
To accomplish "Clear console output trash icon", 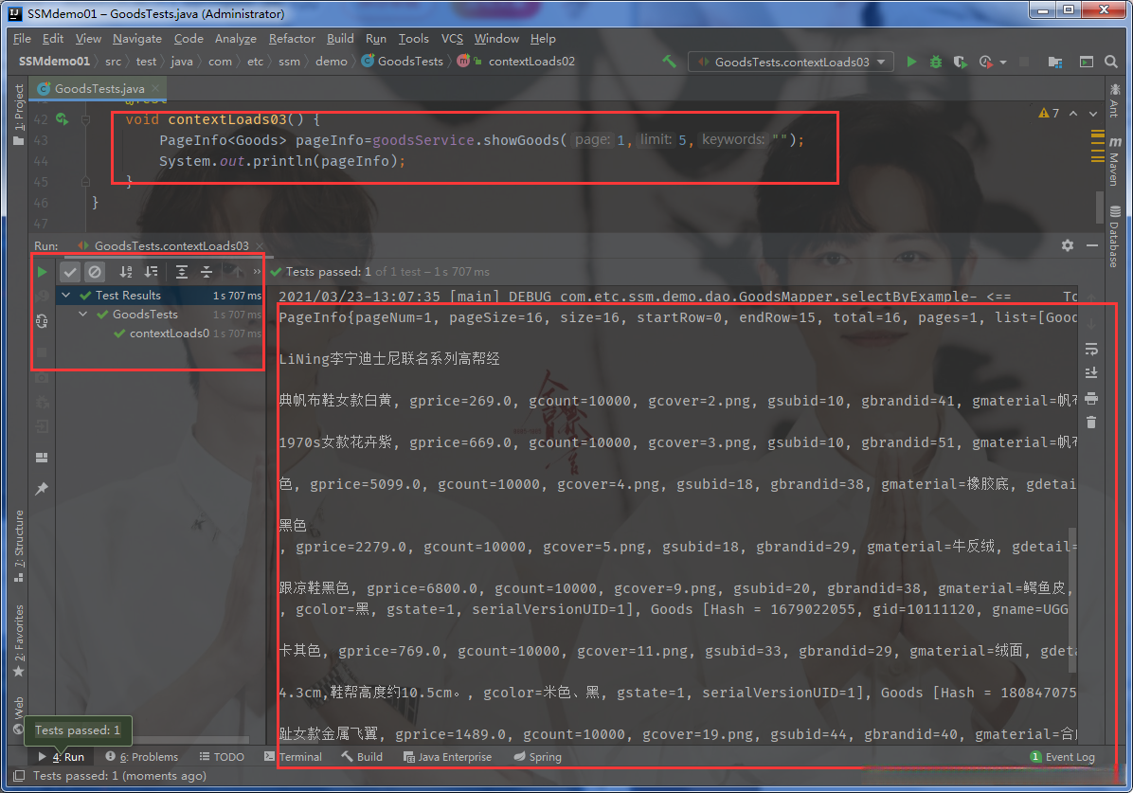I will click(x=1091, y=423).
